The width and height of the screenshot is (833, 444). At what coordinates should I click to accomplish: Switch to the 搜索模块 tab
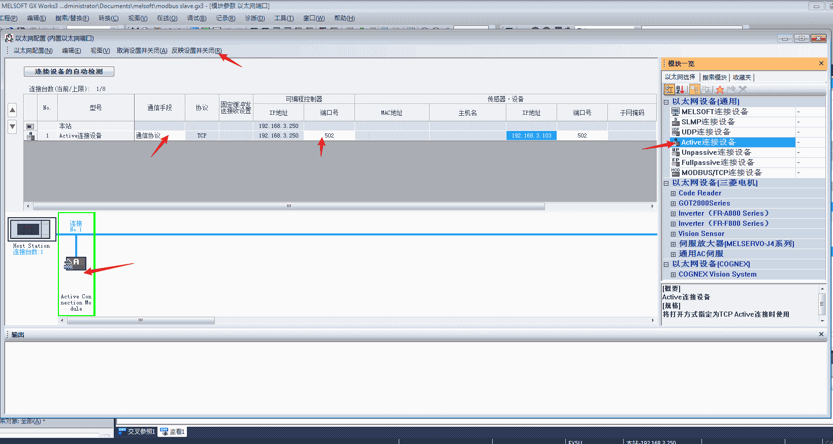pos(714,78)
